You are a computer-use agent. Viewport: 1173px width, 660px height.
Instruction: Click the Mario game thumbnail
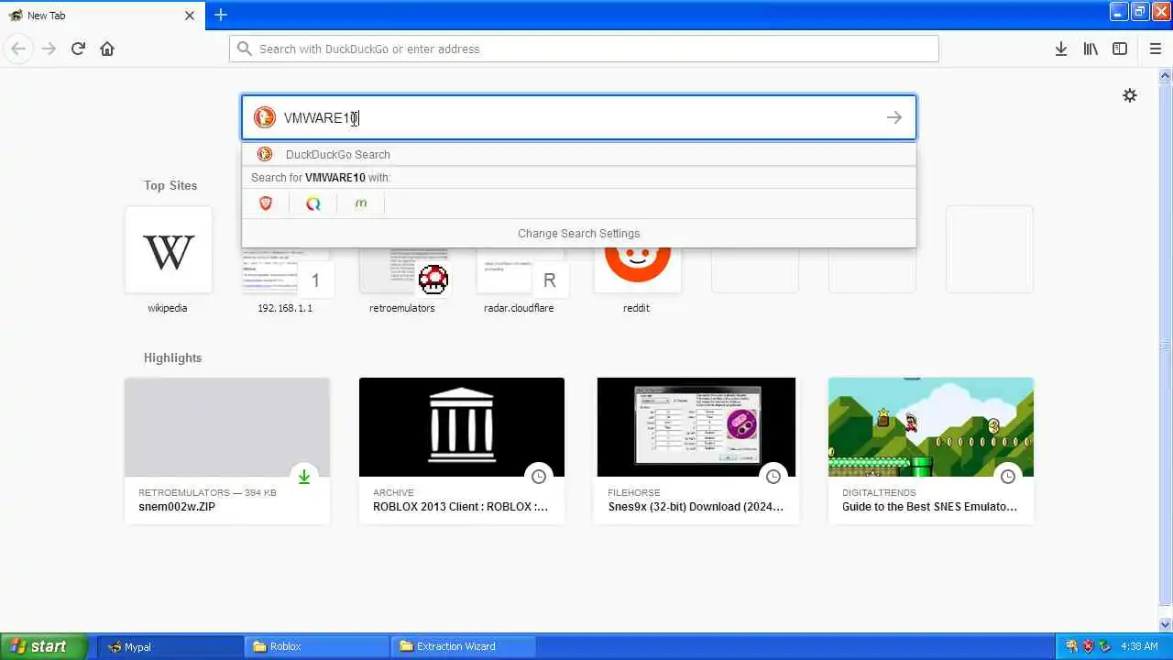(931, 427)
